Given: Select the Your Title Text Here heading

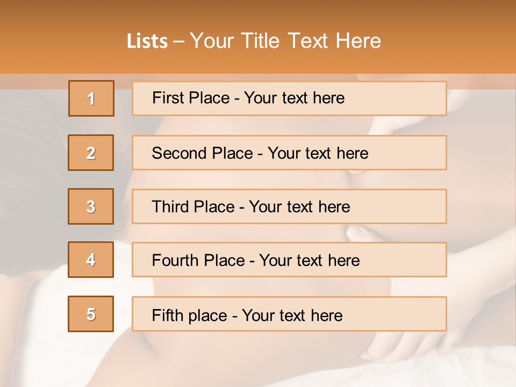Looking at the screenshot, I should (x=285, y=41).
